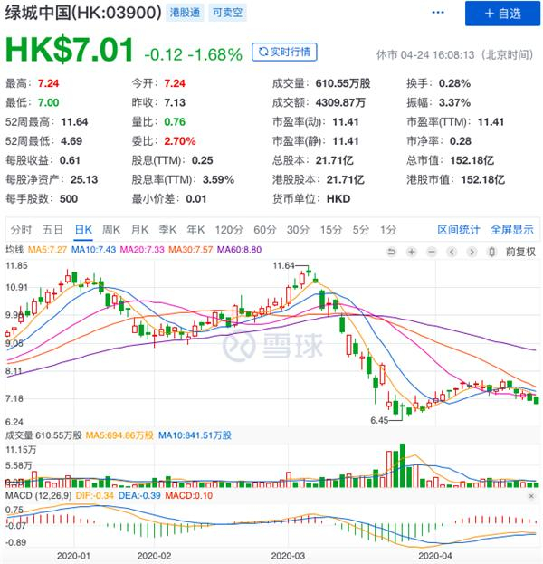Click the MA60:8.80 moving average label
This screenshot has height=564, width=543.
pos(239,250)
